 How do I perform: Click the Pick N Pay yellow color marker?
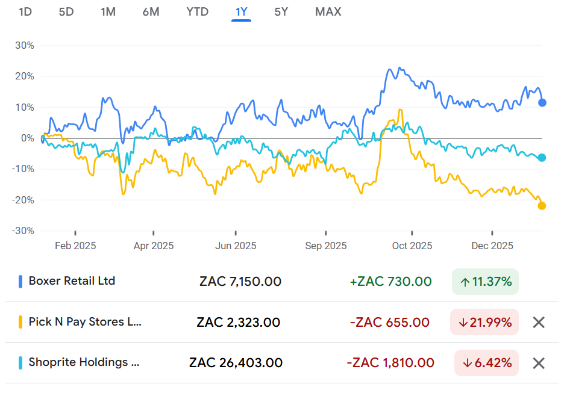pyautogui.click(x=20, y=322)
